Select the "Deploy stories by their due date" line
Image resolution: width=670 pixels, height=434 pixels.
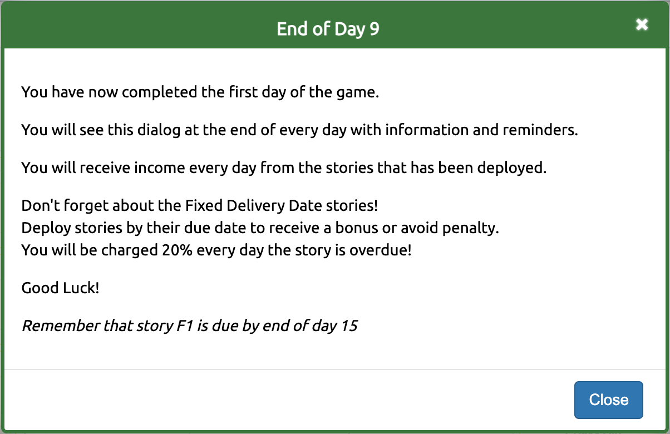[x=260, y=228]
